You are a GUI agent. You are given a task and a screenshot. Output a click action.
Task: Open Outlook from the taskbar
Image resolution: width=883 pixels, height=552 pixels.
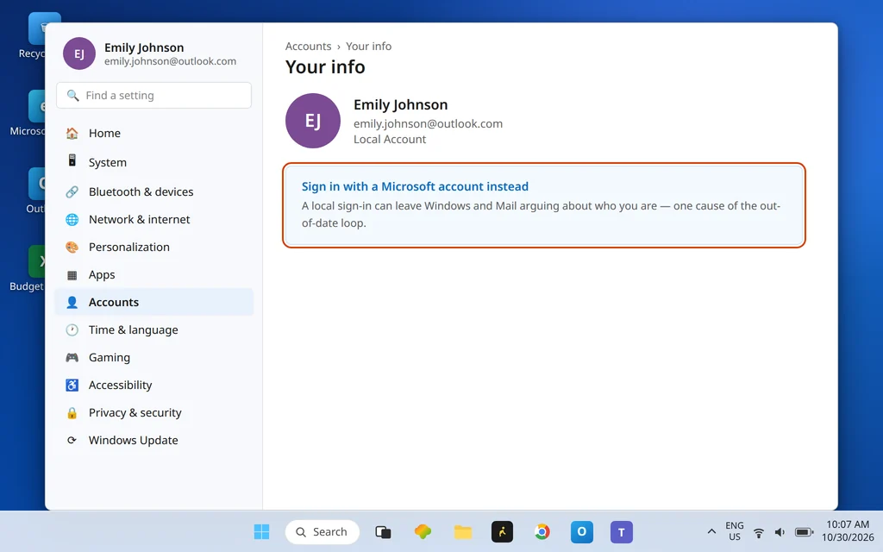pyautogui.click(x=582, y=531)
